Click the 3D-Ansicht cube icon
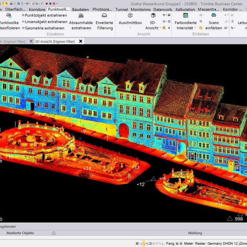This screenshot has width=247, height=247. (153, 15)
